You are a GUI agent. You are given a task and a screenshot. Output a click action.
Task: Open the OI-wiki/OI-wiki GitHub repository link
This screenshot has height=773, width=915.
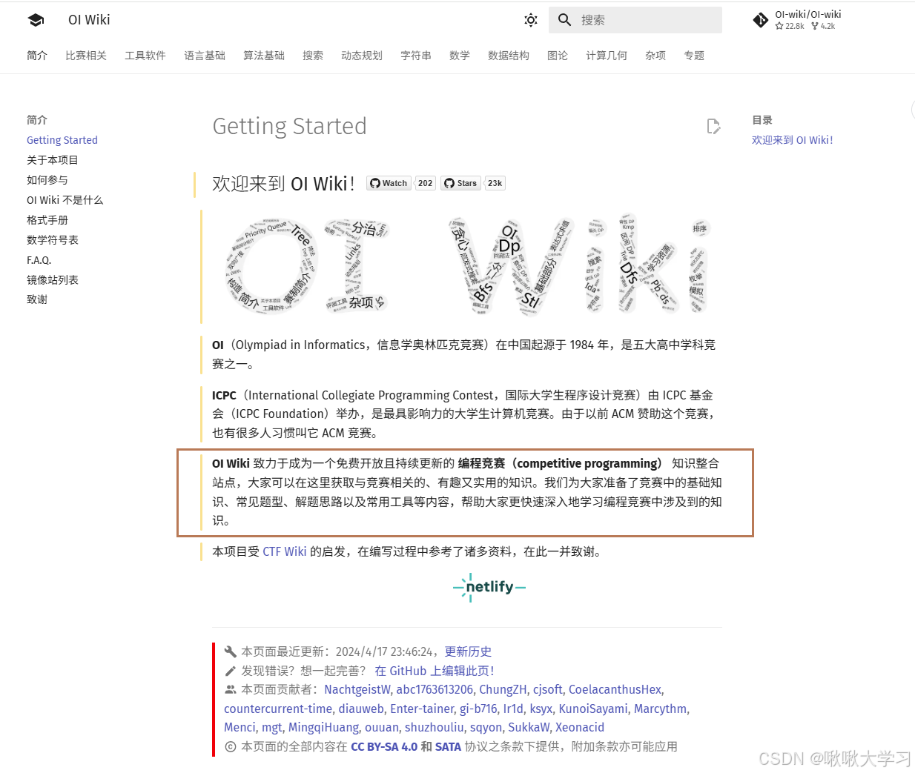click(798, 20)
